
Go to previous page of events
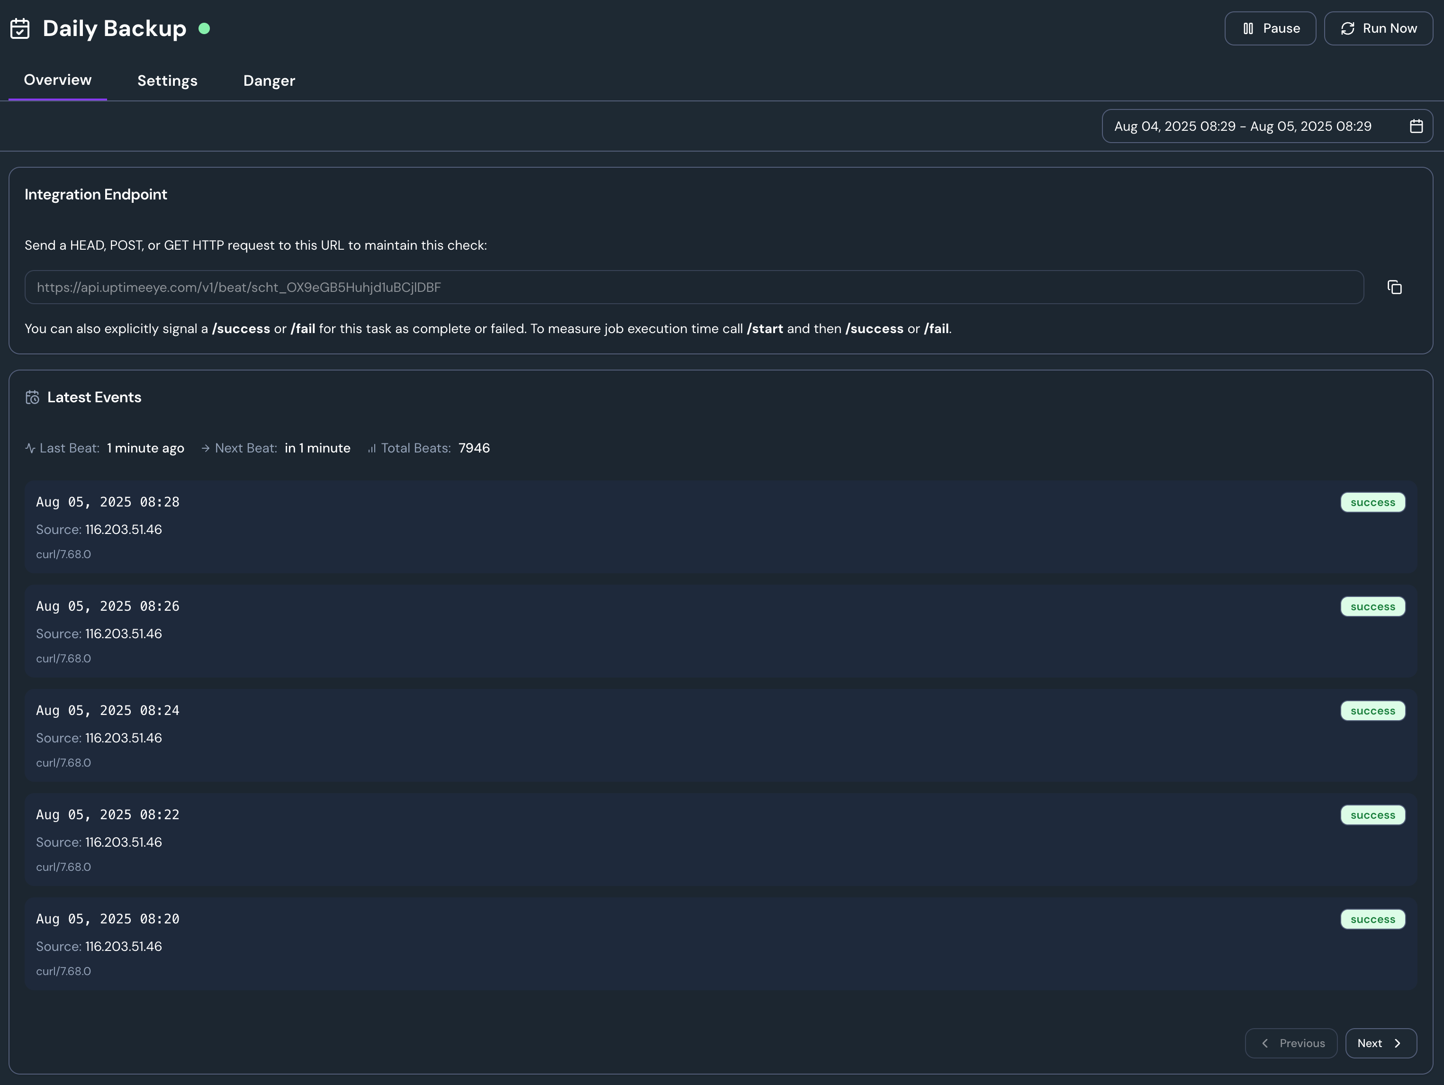1291,1043
